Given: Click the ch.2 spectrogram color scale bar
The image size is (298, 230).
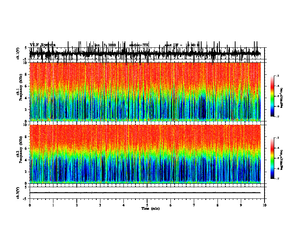Looking at the screenshot, I should click(272, 158).
